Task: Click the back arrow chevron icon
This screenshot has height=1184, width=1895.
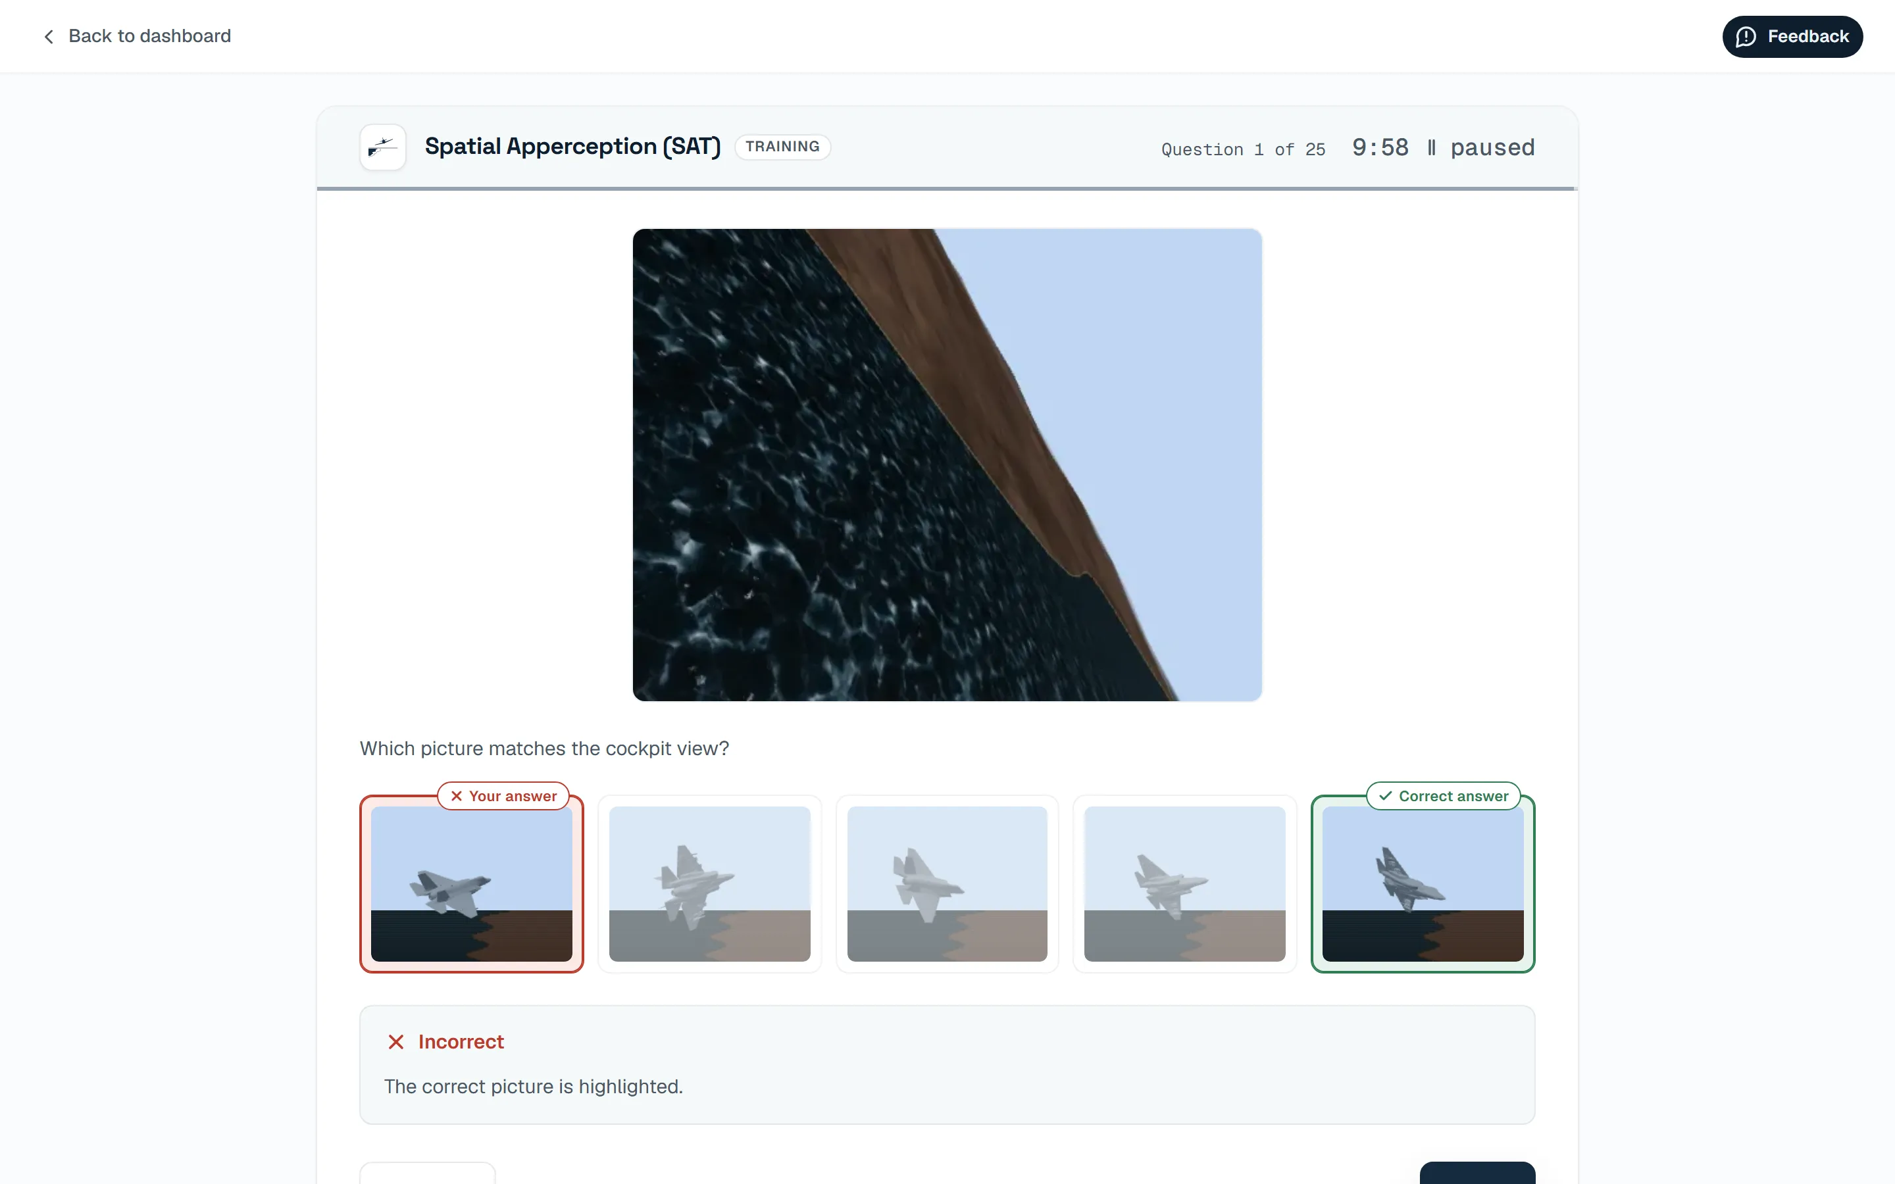Action: [x=49, y=37]
